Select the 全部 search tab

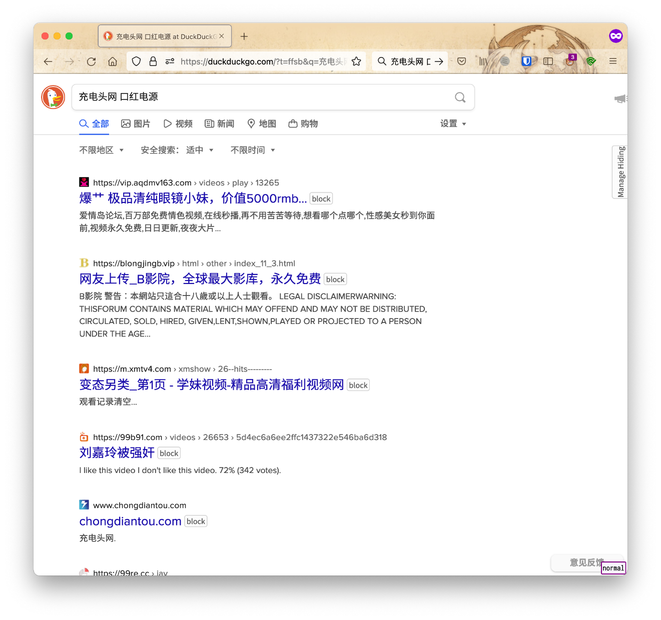tap(94, 123)
